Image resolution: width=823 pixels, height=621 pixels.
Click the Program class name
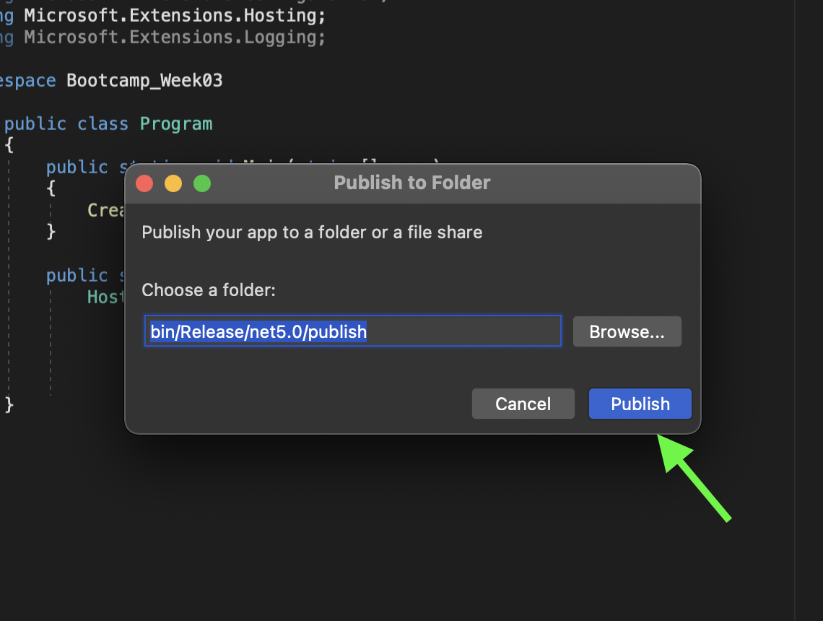click(175, 123)
